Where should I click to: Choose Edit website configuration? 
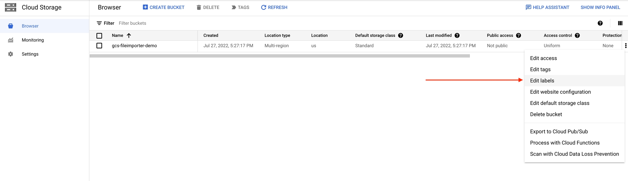click(x=575, y=92)
